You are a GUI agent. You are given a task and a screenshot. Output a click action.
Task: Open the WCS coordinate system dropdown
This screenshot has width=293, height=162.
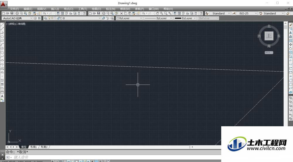[x=269, y=52]
